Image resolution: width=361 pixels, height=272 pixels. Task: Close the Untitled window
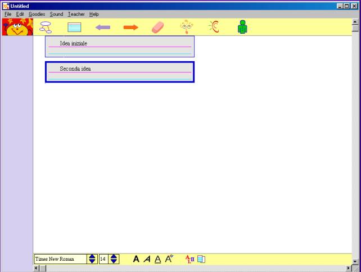354,6
